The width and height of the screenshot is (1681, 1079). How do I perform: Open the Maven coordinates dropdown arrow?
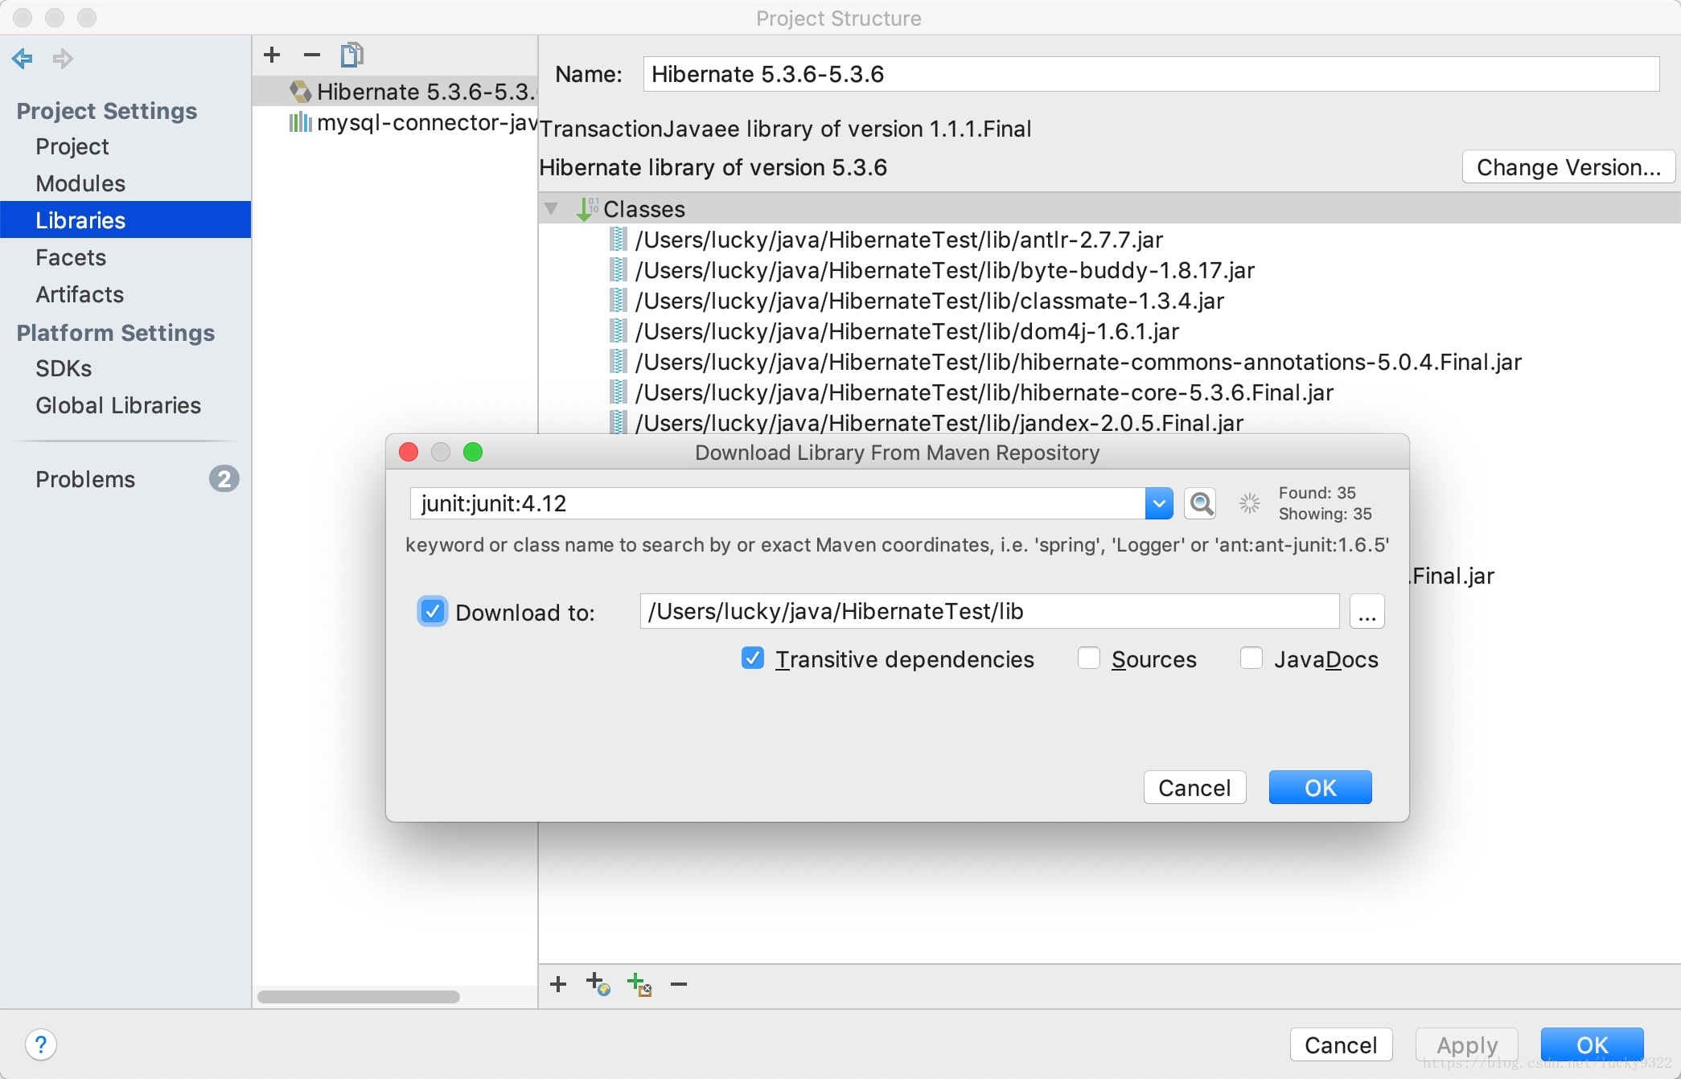pos(1159,503)
